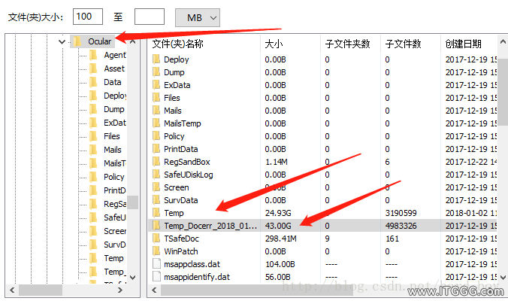Click Screen folder icon in file list
Image resolution: width=508 pixels, height=301 pixels.
click(156, 187)
